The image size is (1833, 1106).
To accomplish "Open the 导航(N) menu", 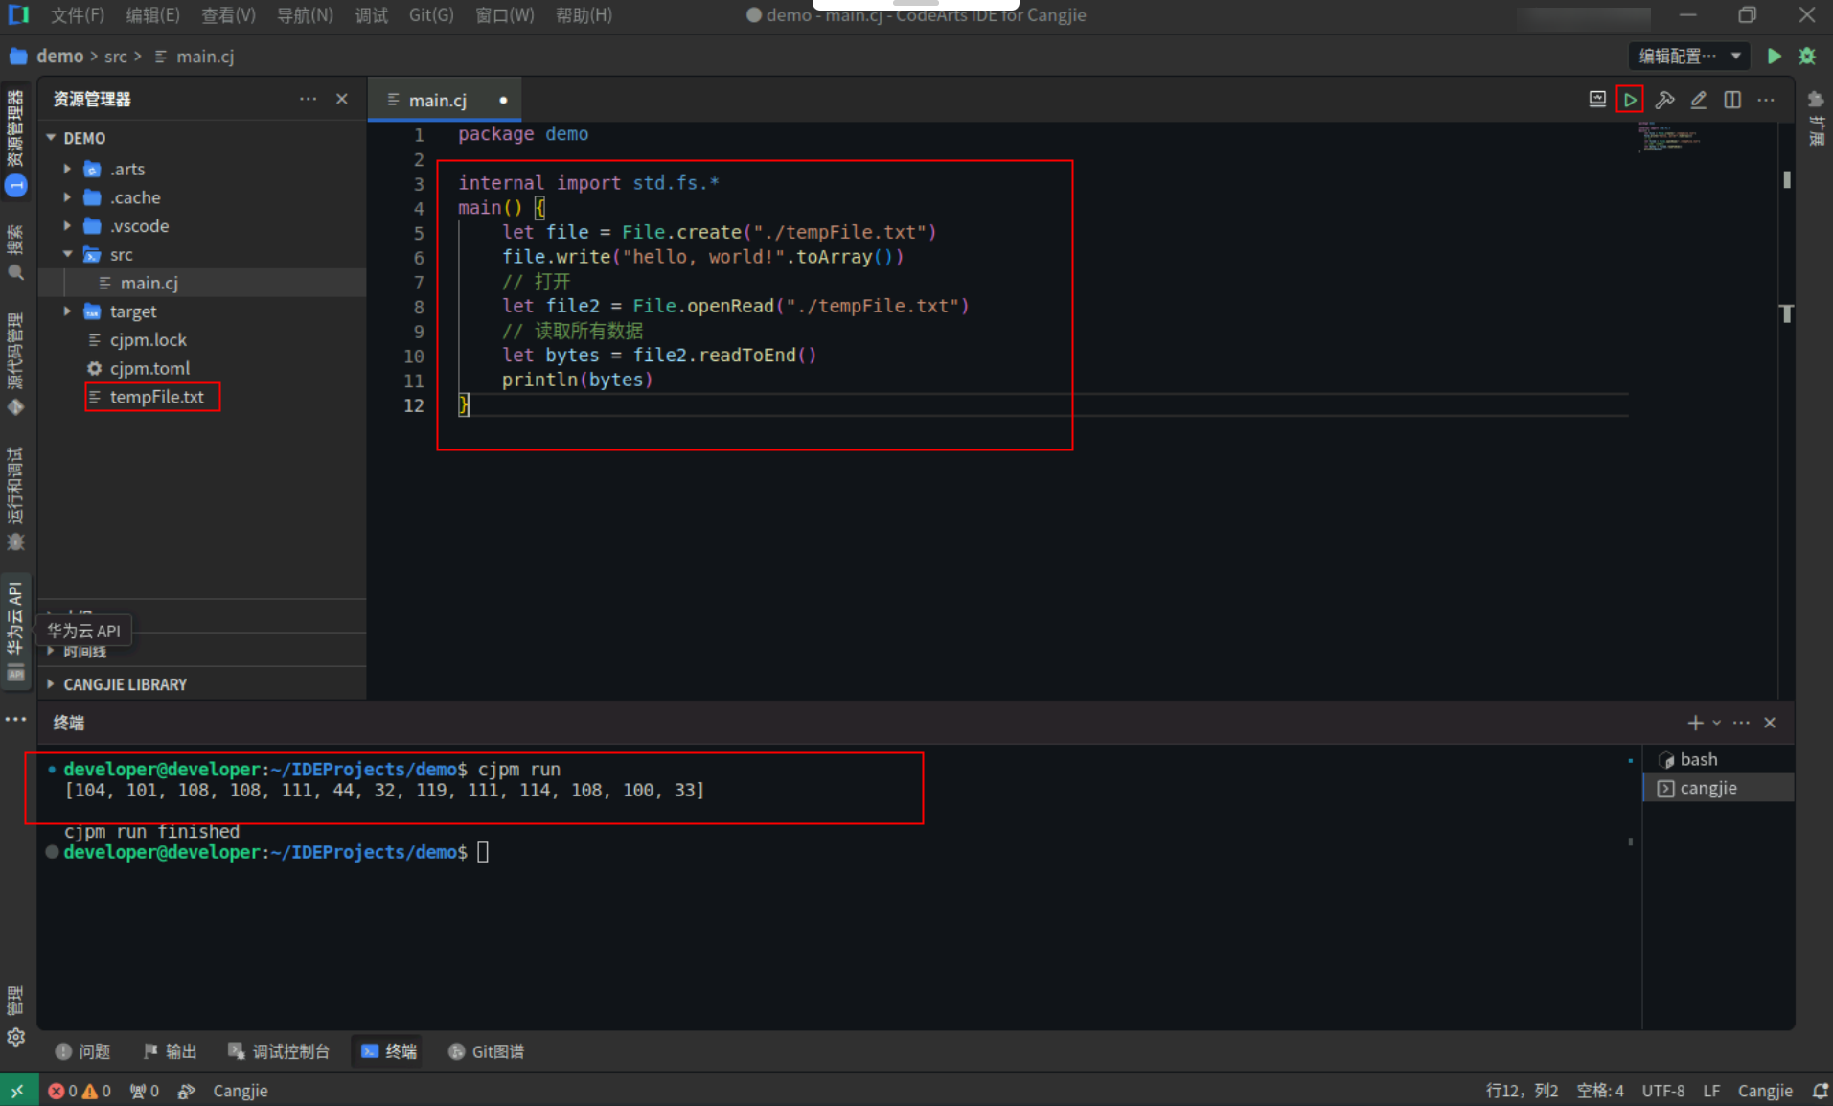I will pyautogui.click(x=305, y=15).
